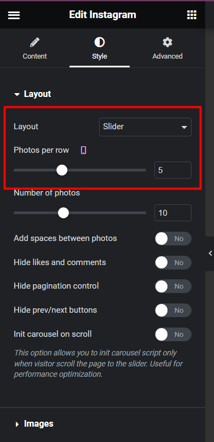214x442 pixels.
Task: Open the Layout Slider dropdown
Action: click(x=145, y=127)
